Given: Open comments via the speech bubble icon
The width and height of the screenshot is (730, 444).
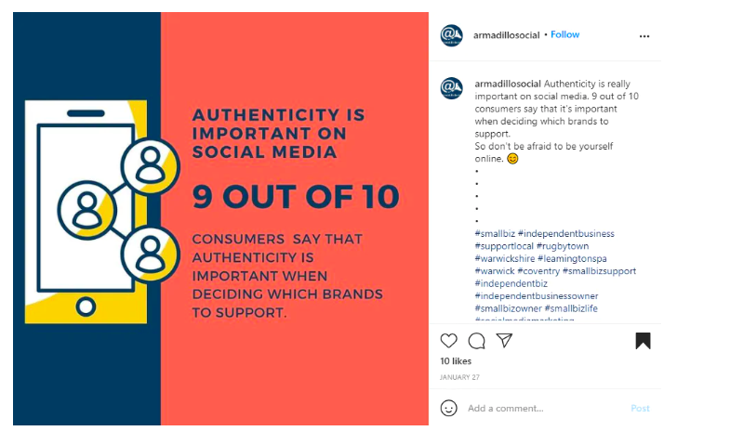Looking at the screenshot, I should (x=476, y=341).
